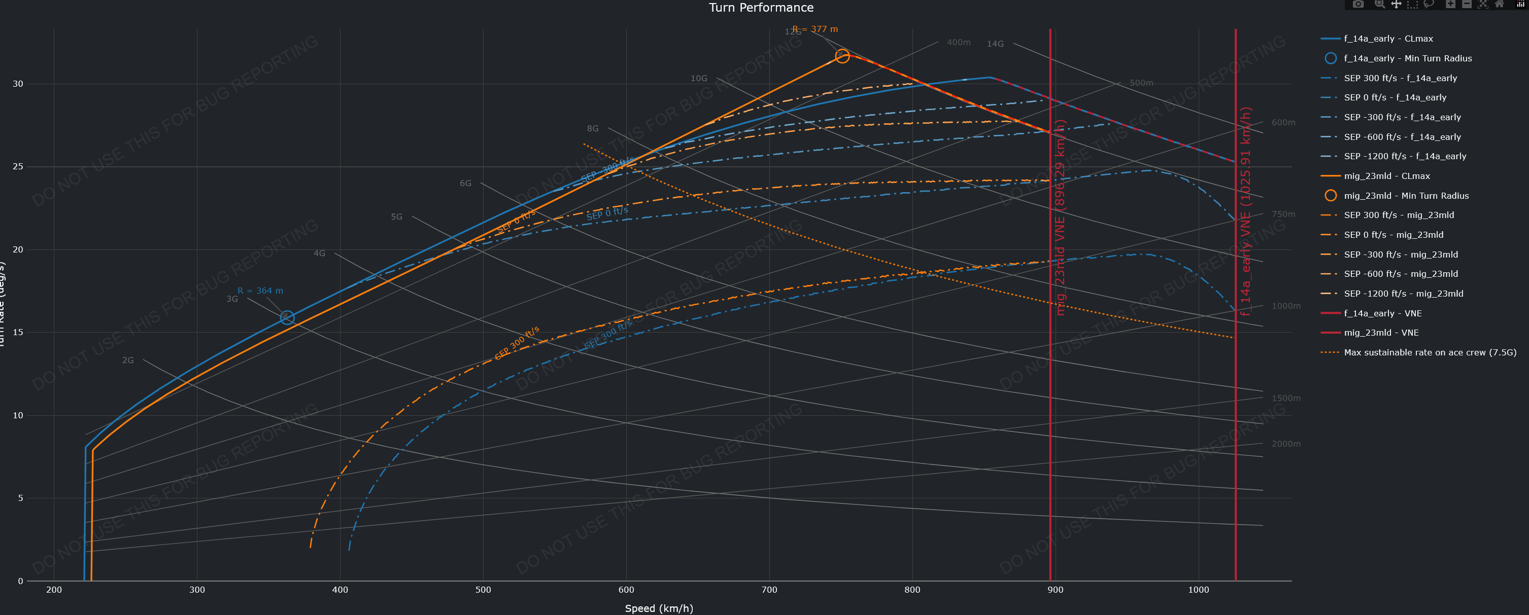
Task: Click the Zoom Out minus icon
Action: [x=1467, y=4]
